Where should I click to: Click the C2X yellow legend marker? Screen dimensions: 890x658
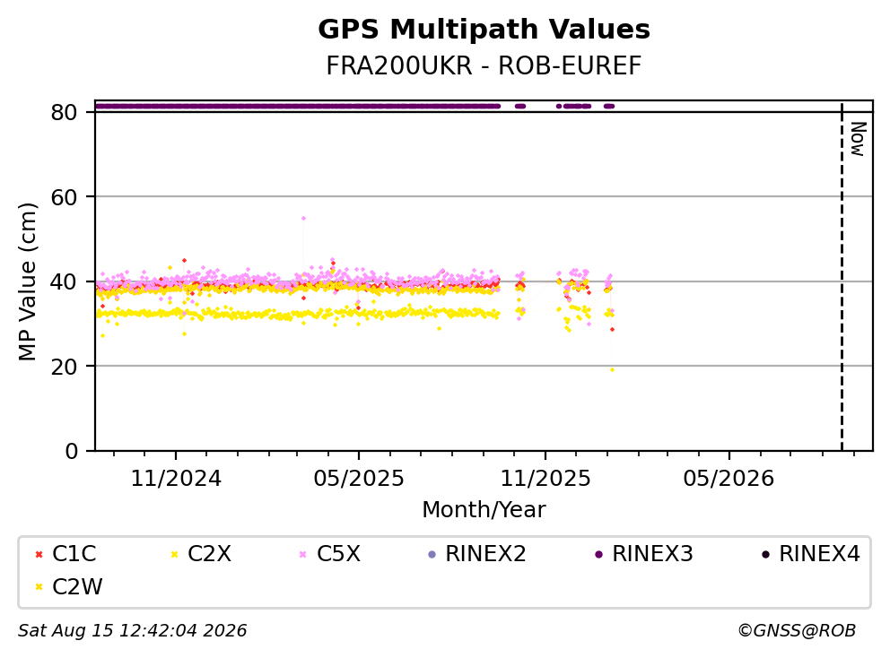point(175,554)
